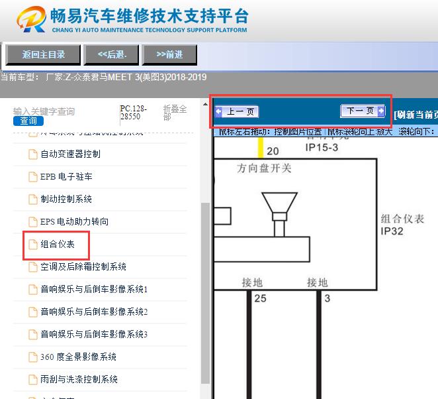
Task: Open 雨刮与洗涤控制系统 entry
Action: pos(79,380)
